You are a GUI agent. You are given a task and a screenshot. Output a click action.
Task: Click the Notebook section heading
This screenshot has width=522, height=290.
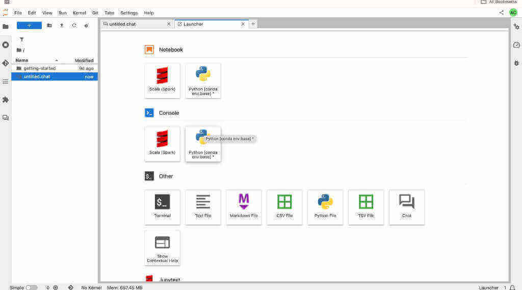[171, 49]
